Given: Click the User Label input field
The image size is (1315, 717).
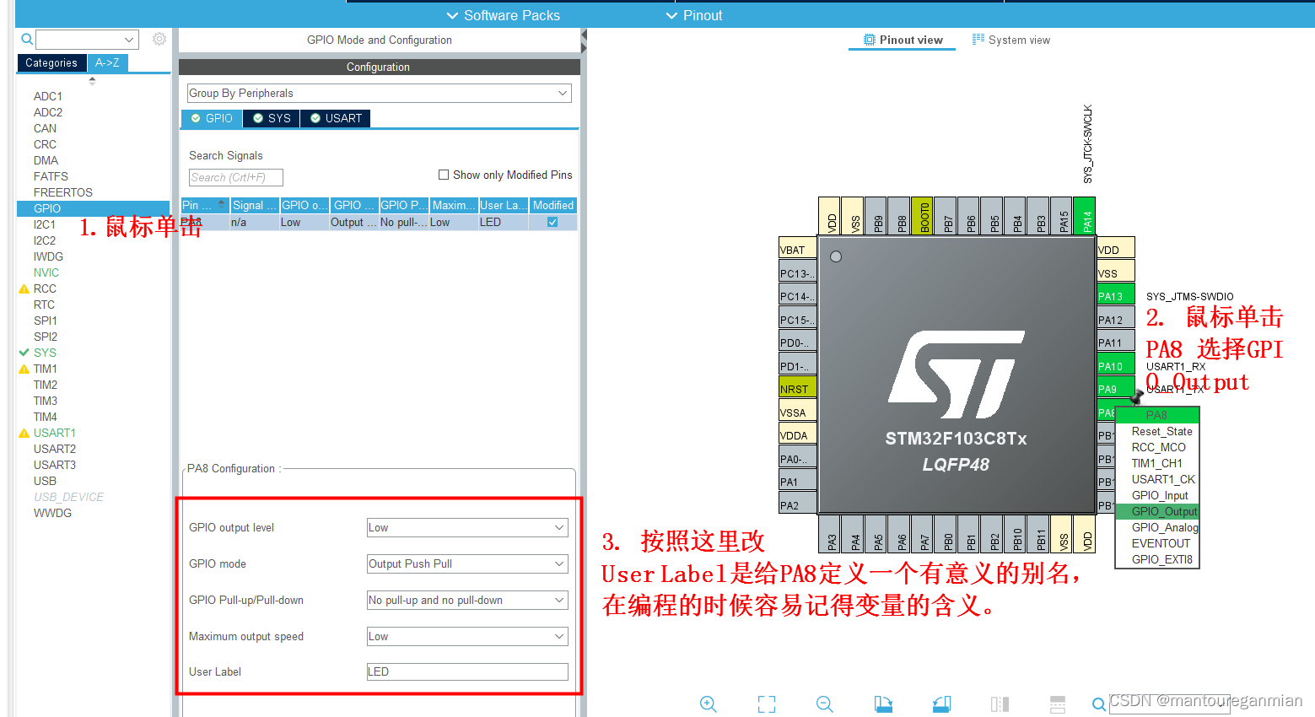Looking at the screenshot, I should 467,672.
